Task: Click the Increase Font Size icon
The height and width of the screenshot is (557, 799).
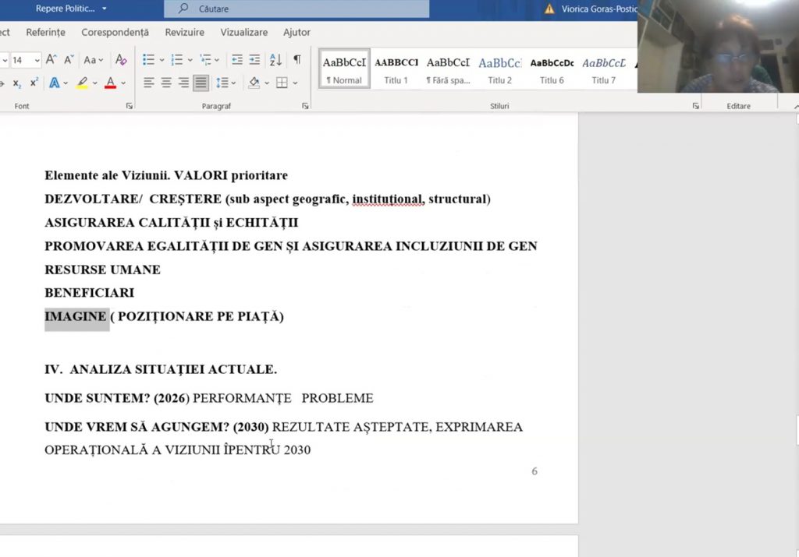Action: [51, 60]
